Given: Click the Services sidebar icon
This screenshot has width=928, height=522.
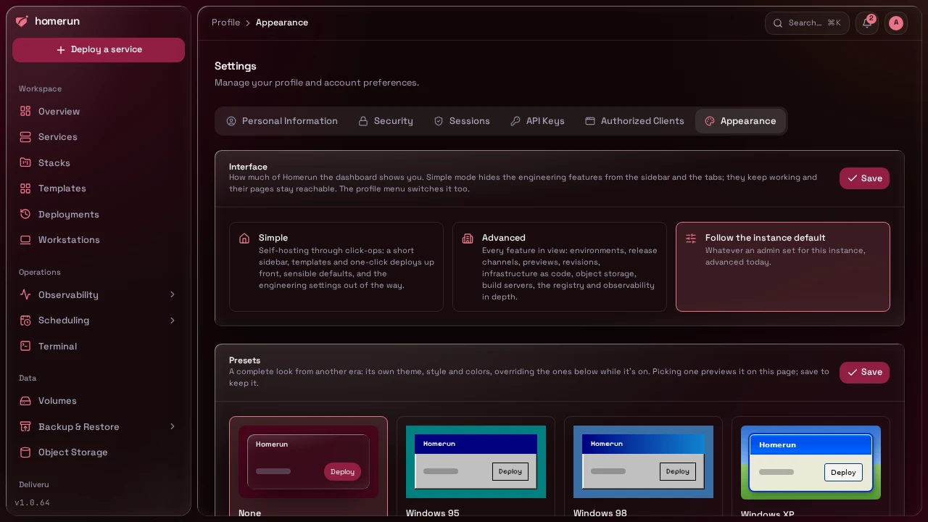Looking at the screenshot, I should (25, 137).
